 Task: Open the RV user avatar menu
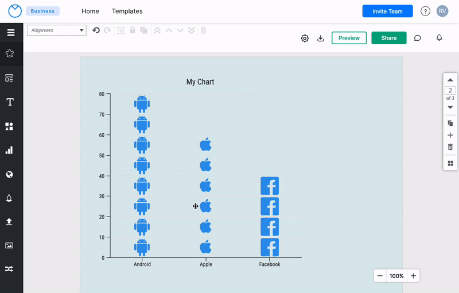pos(442,11)
